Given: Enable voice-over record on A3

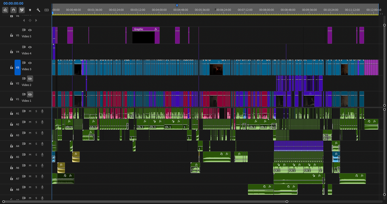Looking at the screenshot, I should [x=42, y=133].
